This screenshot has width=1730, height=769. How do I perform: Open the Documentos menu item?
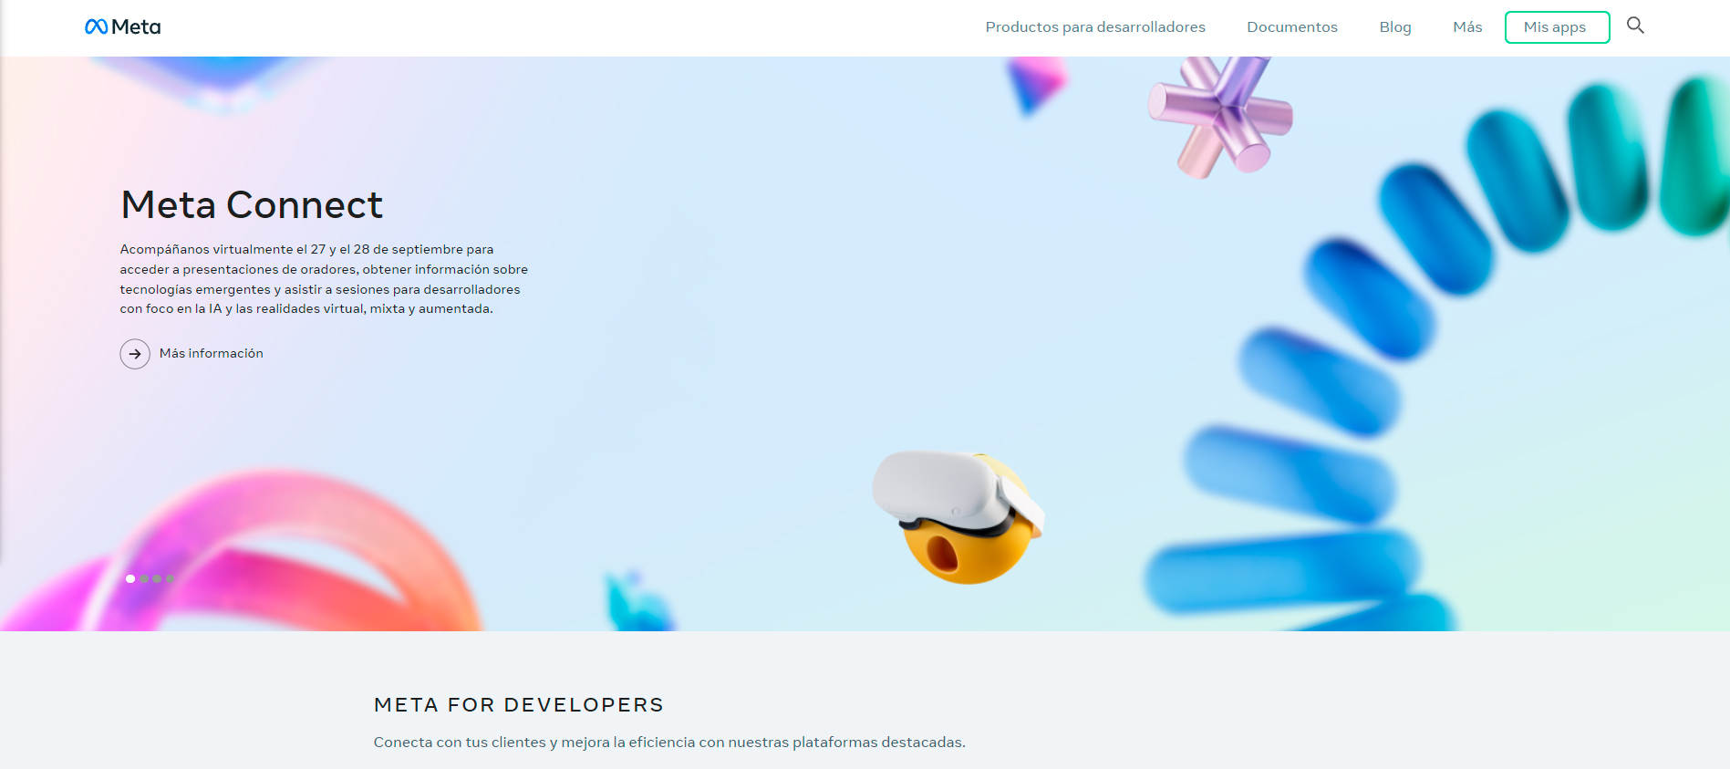click(1291, 27)
